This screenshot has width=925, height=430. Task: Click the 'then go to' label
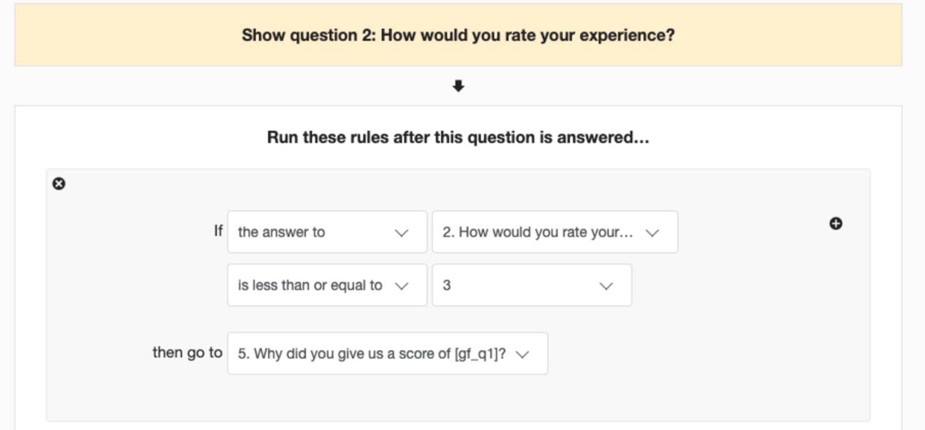187,354
